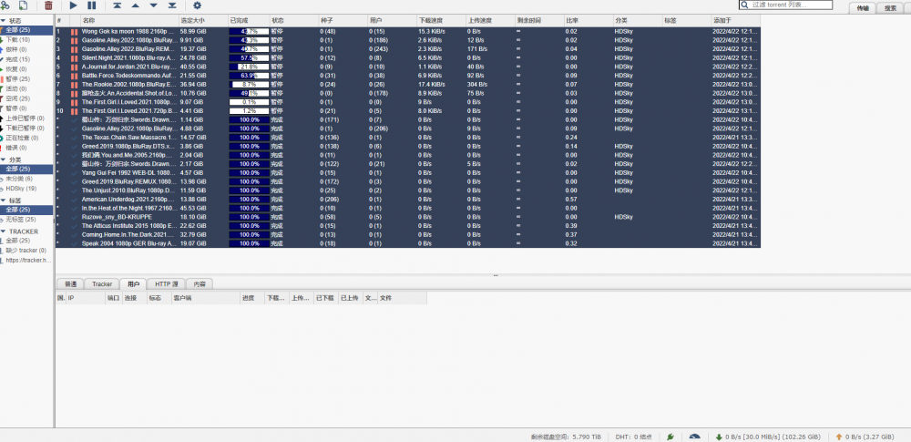
Task: Pause torrents with the pause toolbar button
Action: 92,5
